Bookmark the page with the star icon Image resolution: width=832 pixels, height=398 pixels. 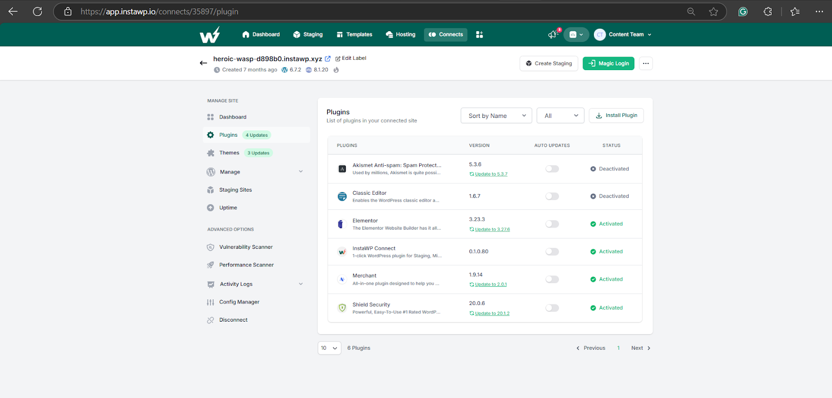tap(713, 11)
